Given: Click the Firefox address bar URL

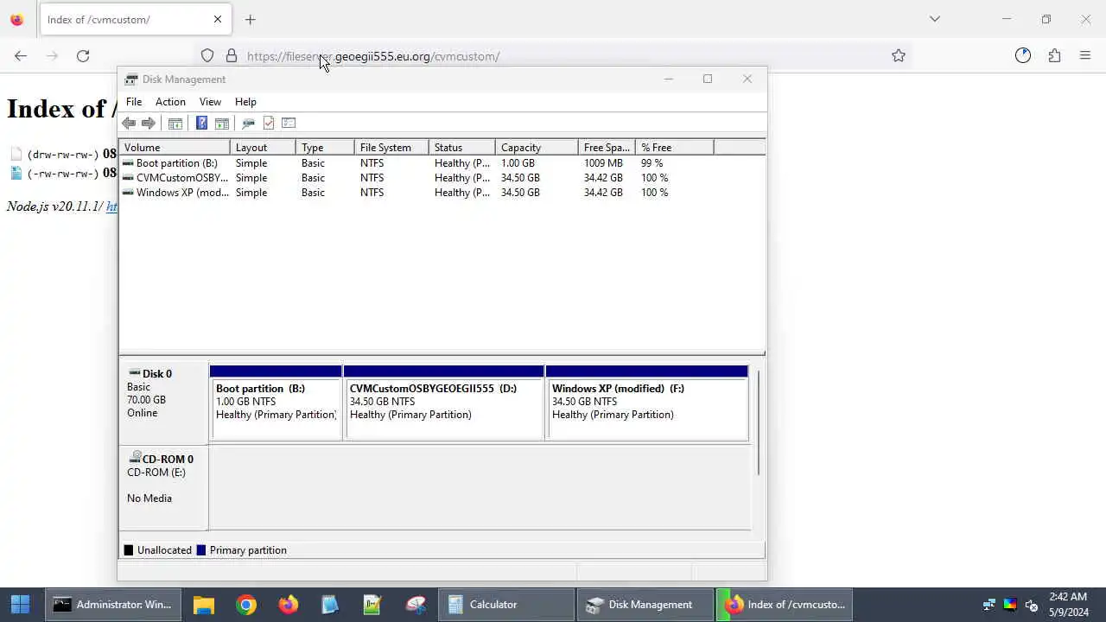Looking at the screenshot, I should pyautogui.click(x=373, y=56).
